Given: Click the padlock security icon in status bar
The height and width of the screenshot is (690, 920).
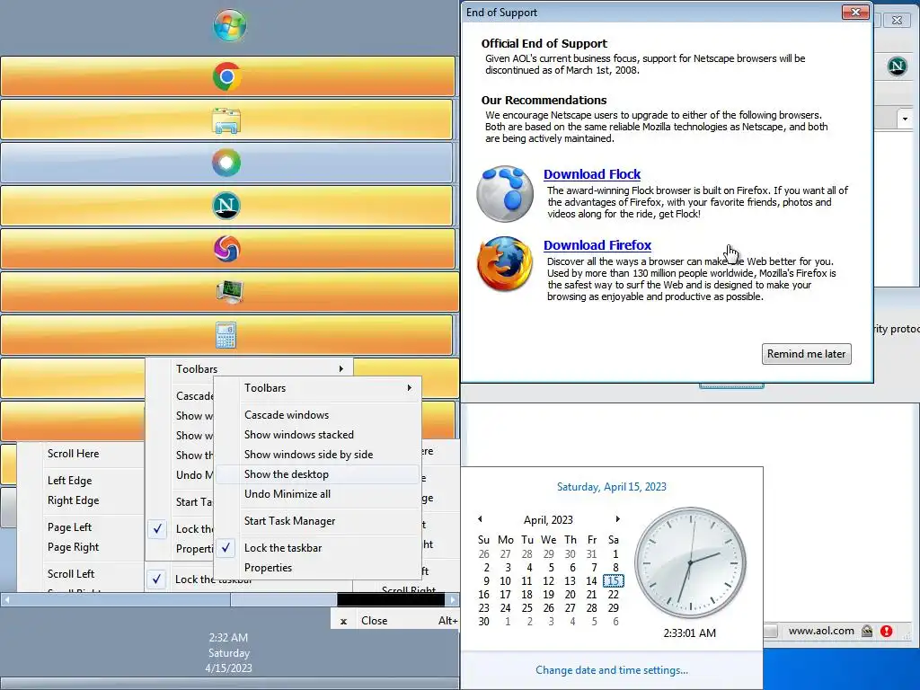Looking at the screenshot, I should pyautogui.click(x=867, y=631).
